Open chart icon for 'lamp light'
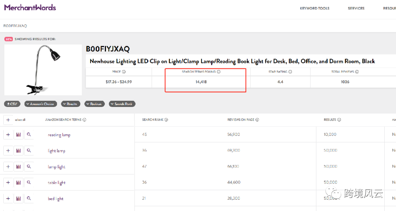This screenshot has width=396, height=211. (18, 167)
